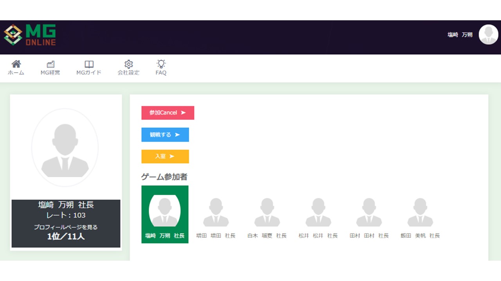Viewport: 501px width, 281px height.
Task: Select participant 白木 瑠夏 社長 avatar
Action: [x=267, y=212]
